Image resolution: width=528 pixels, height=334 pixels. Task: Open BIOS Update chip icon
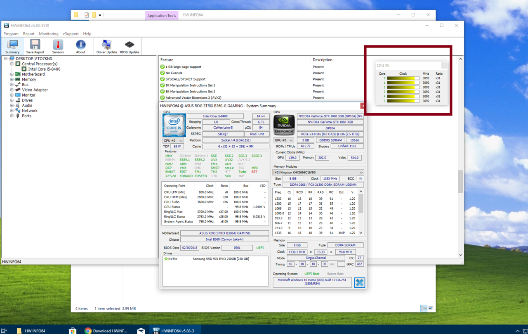130,47
